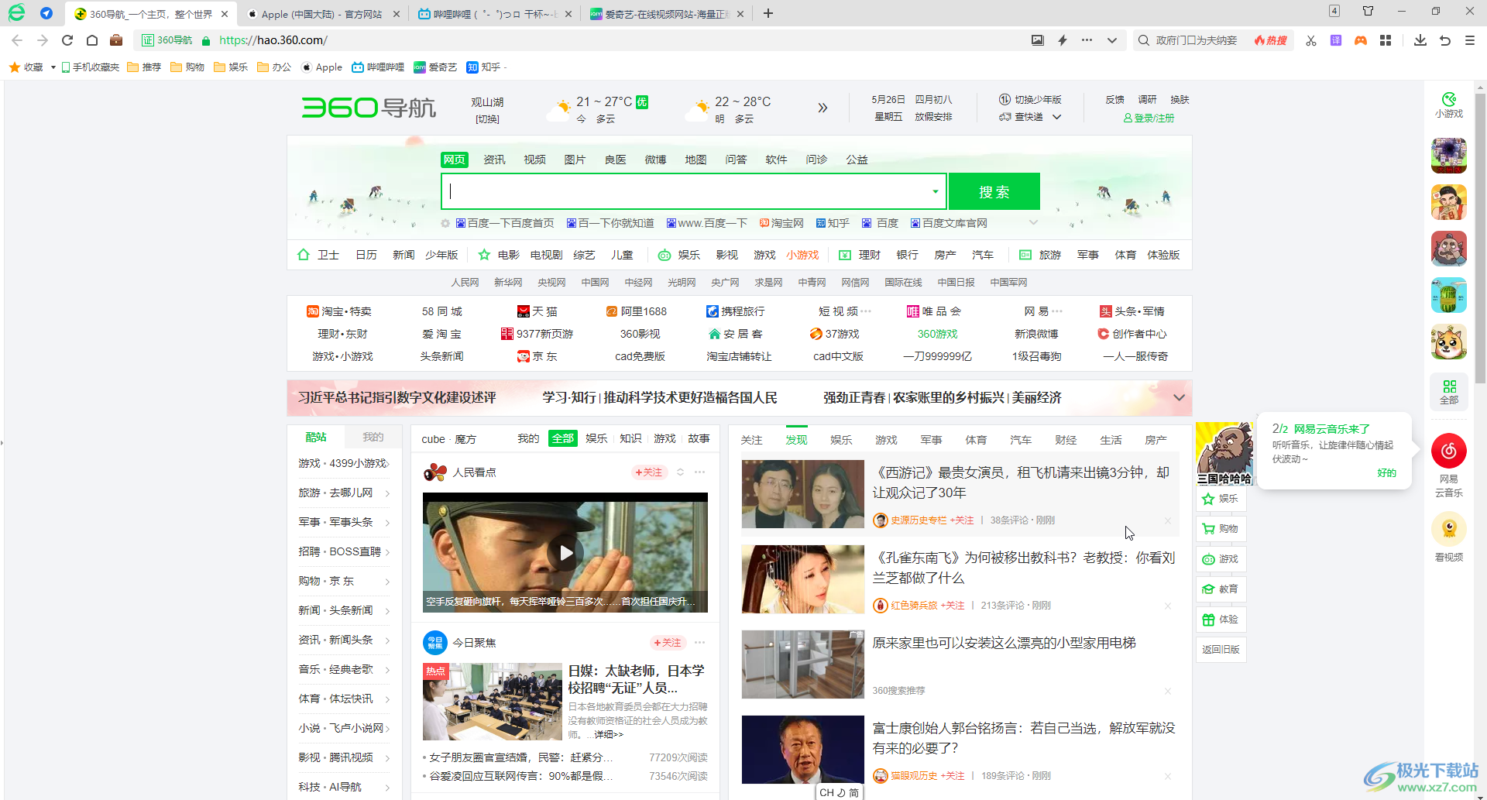Open the browser home page icon

click(x=92, y=40)
